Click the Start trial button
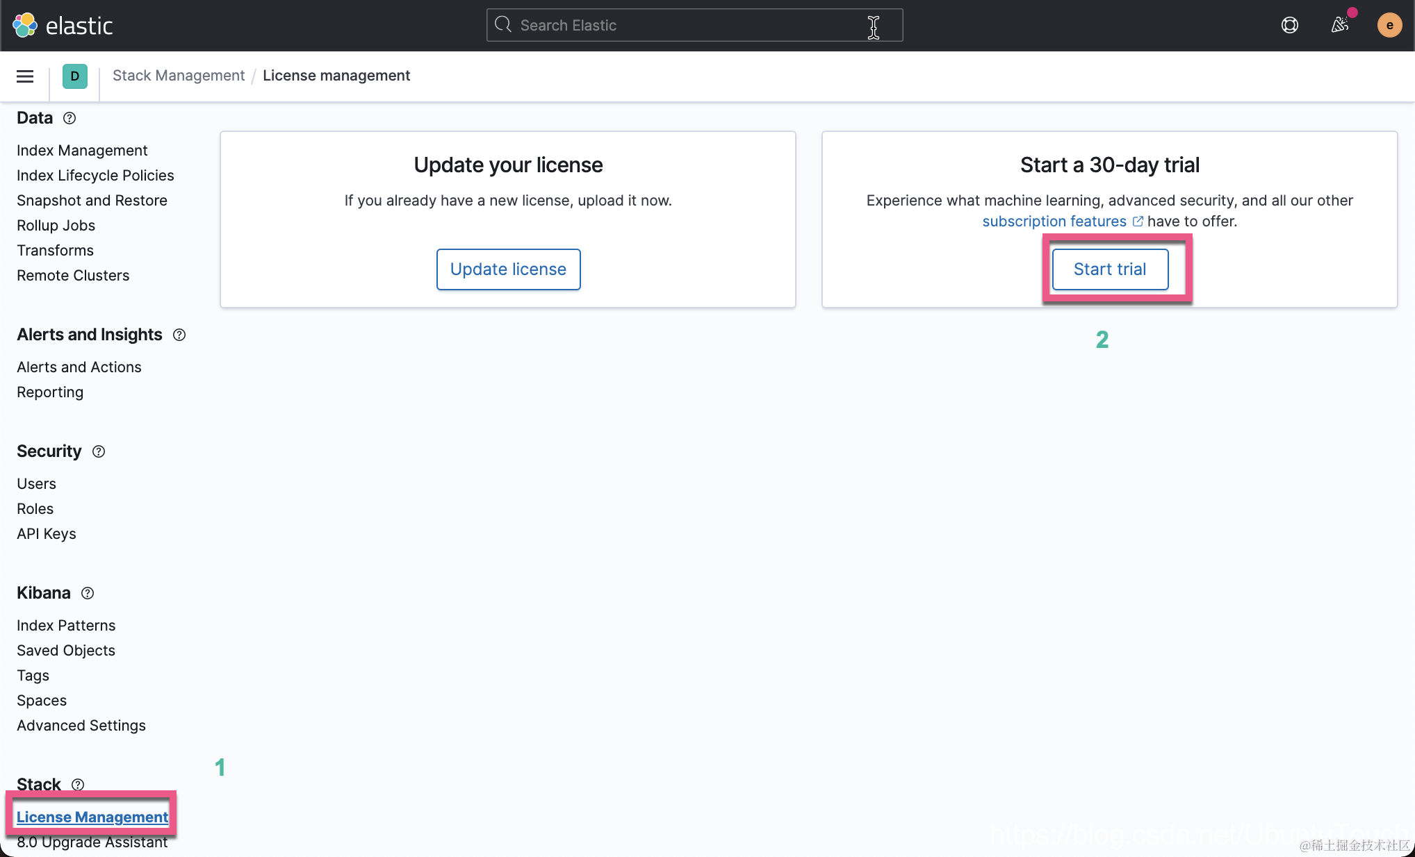Image resolution: width=1415 pixels, height=857 pixels. [1109, 269]
